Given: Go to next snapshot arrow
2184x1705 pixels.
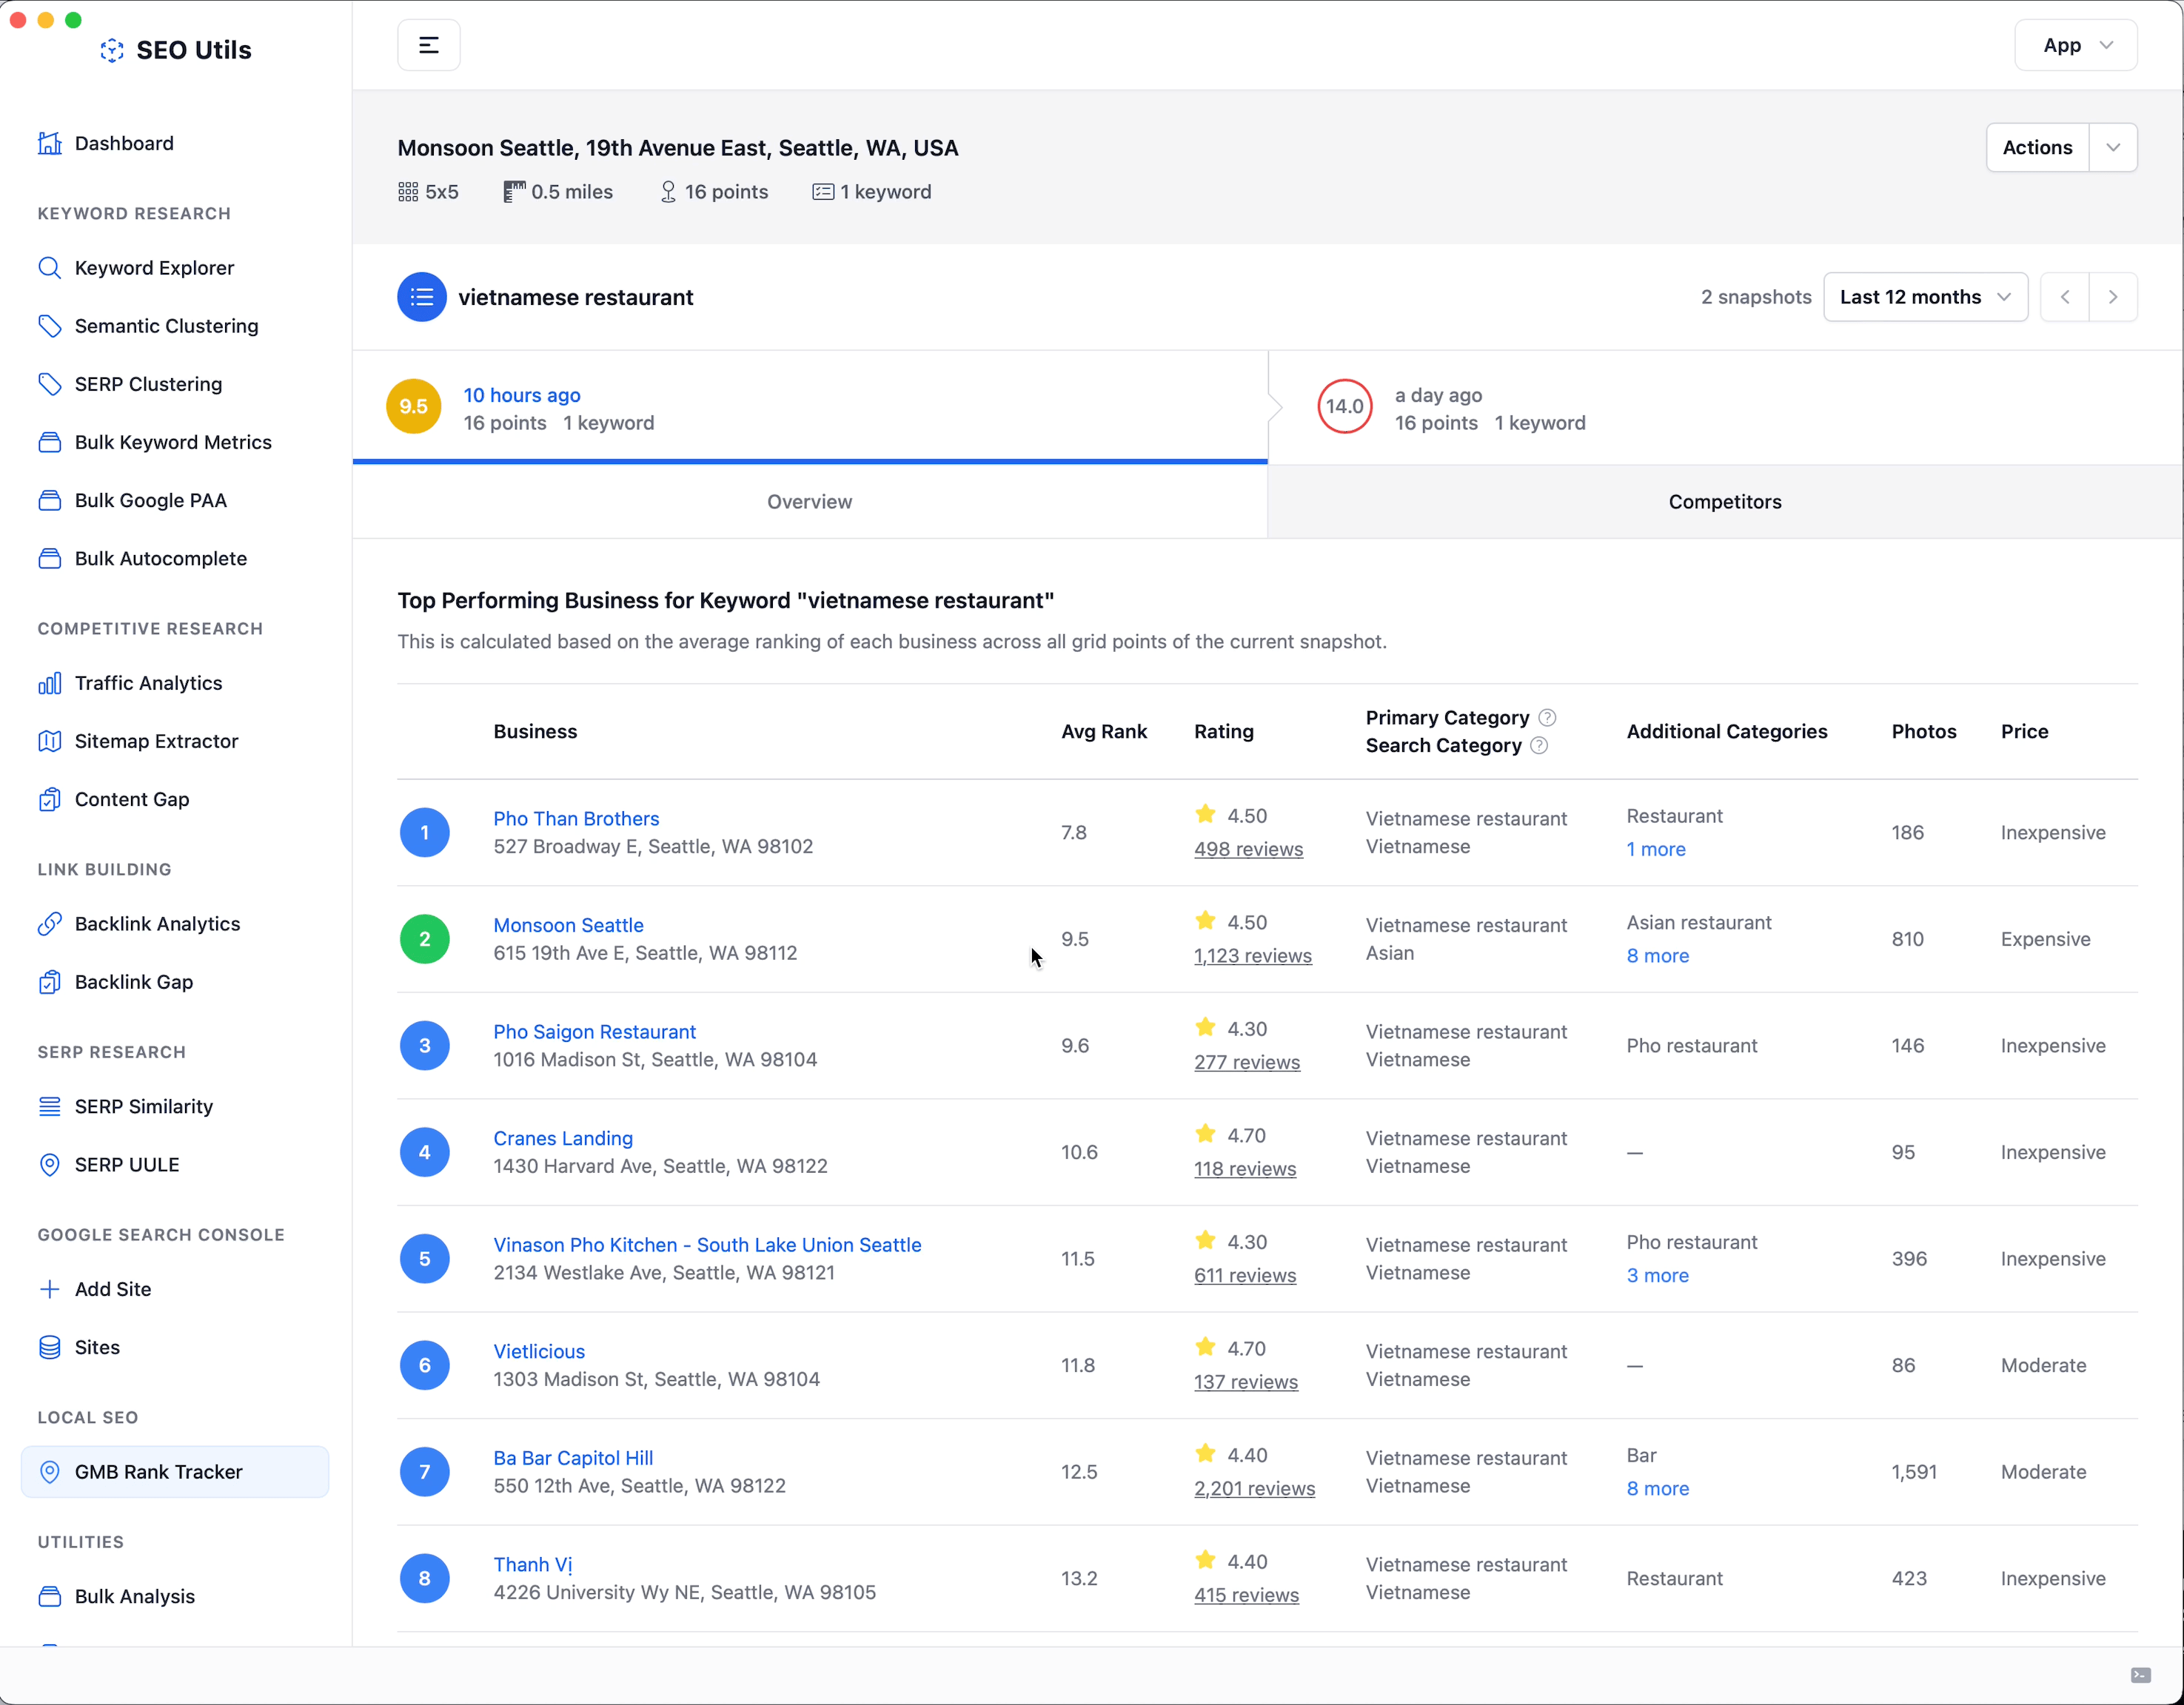Looking at the screenshot, I should [x=2112, y=297].
